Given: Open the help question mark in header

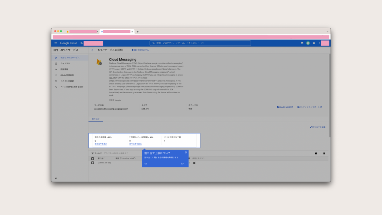Looking at the screenshot, I should [x=314, y=43].
